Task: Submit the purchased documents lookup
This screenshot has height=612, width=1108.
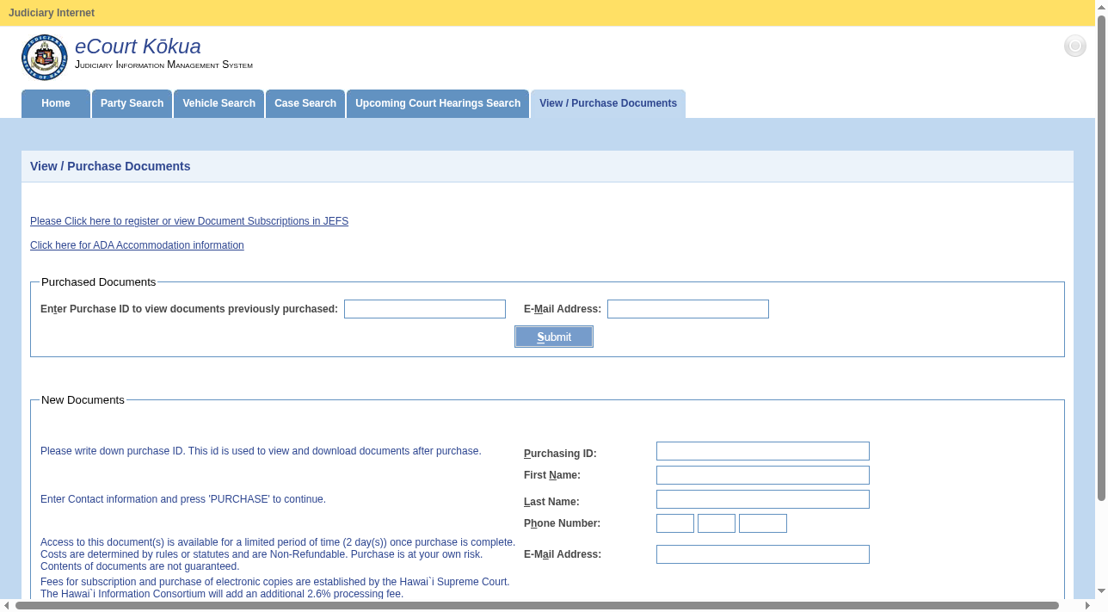Action: 554,337
